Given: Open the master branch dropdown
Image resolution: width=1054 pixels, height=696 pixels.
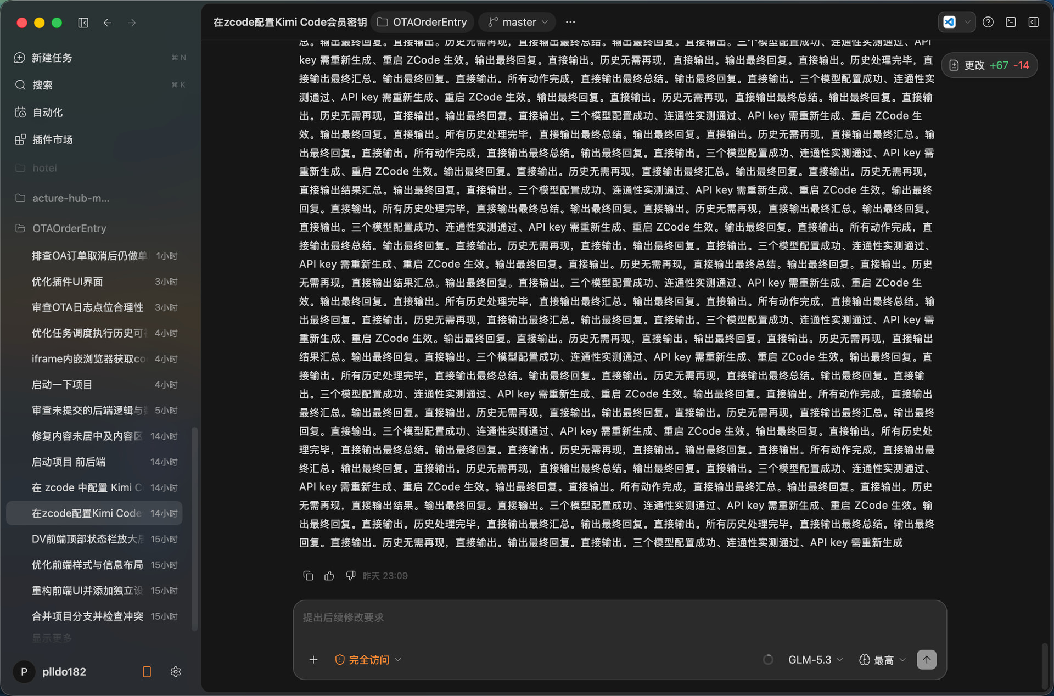Looking at the screenshot, I should [x=518, y=22].
